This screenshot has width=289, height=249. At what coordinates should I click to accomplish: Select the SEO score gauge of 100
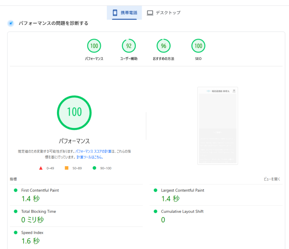point(198,46)
